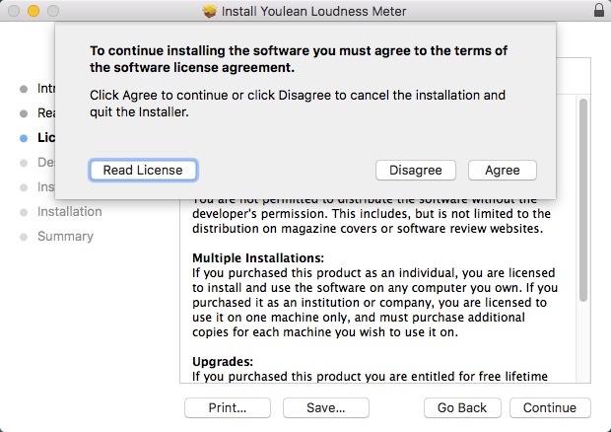Click the Install Youlean Loudness Meter title
The image size is (611, 432).
[314, 11]
